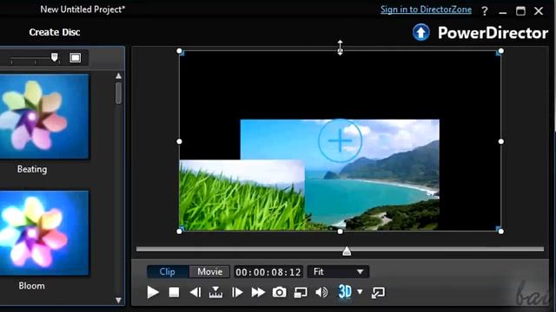
Task: Click the Sign in to DirectorZone link
Action: pos(426,10)
